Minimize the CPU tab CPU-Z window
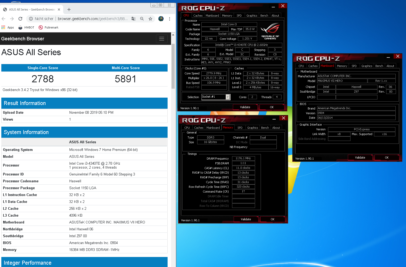This screenshot has width=406, height=267. pos(273,7)
